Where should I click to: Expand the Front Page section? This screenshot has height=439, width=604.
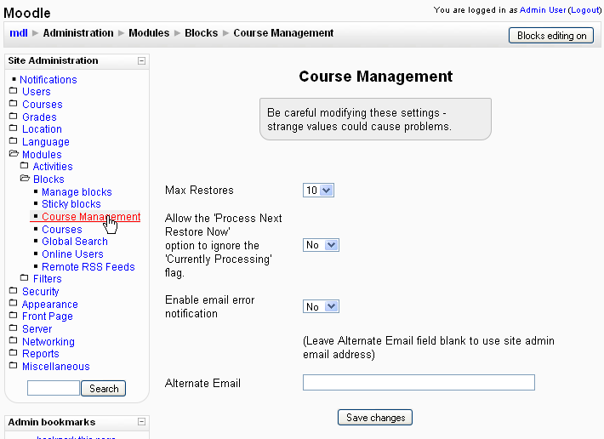click(48, 316)
